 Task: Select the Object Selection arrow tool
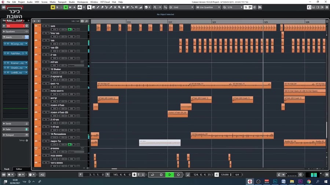pyautogui.click(x=89, y=7)
